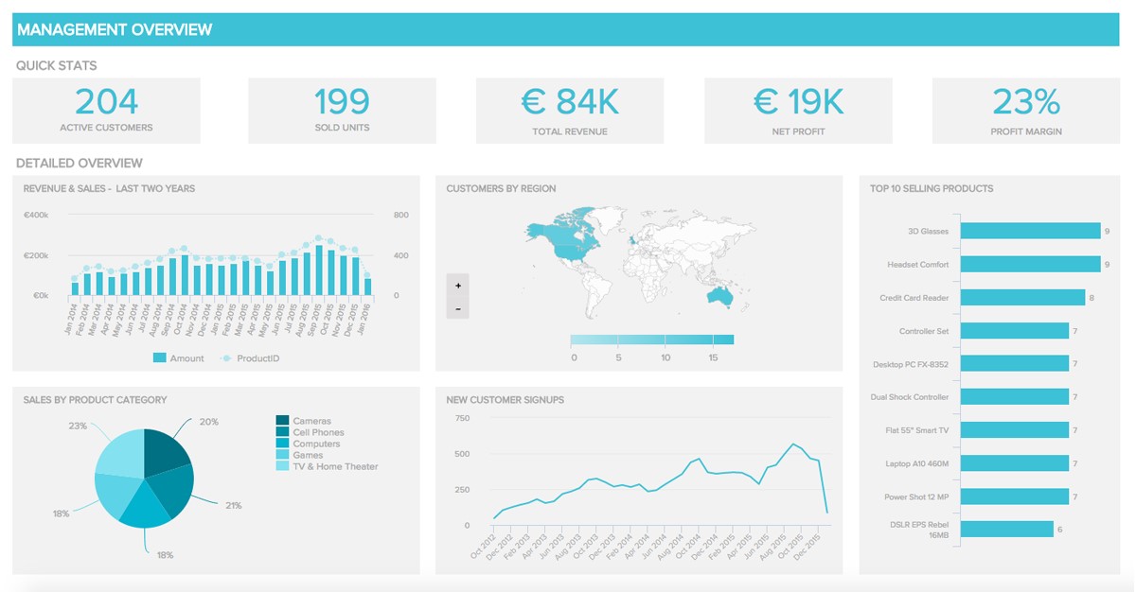This screenshot has height=592, width=1136.
Task: Click the Customers By Region panel title
Action: (502, 189)
